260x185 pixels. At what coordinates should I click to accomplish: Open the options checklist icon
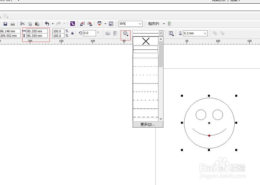click(x=170, y=24)
